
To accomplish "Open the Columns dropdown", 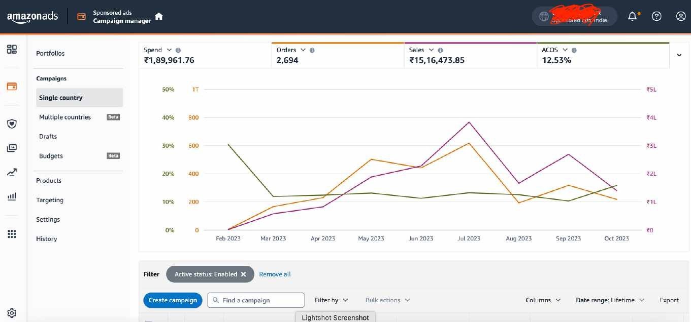I will pos(543,300).
